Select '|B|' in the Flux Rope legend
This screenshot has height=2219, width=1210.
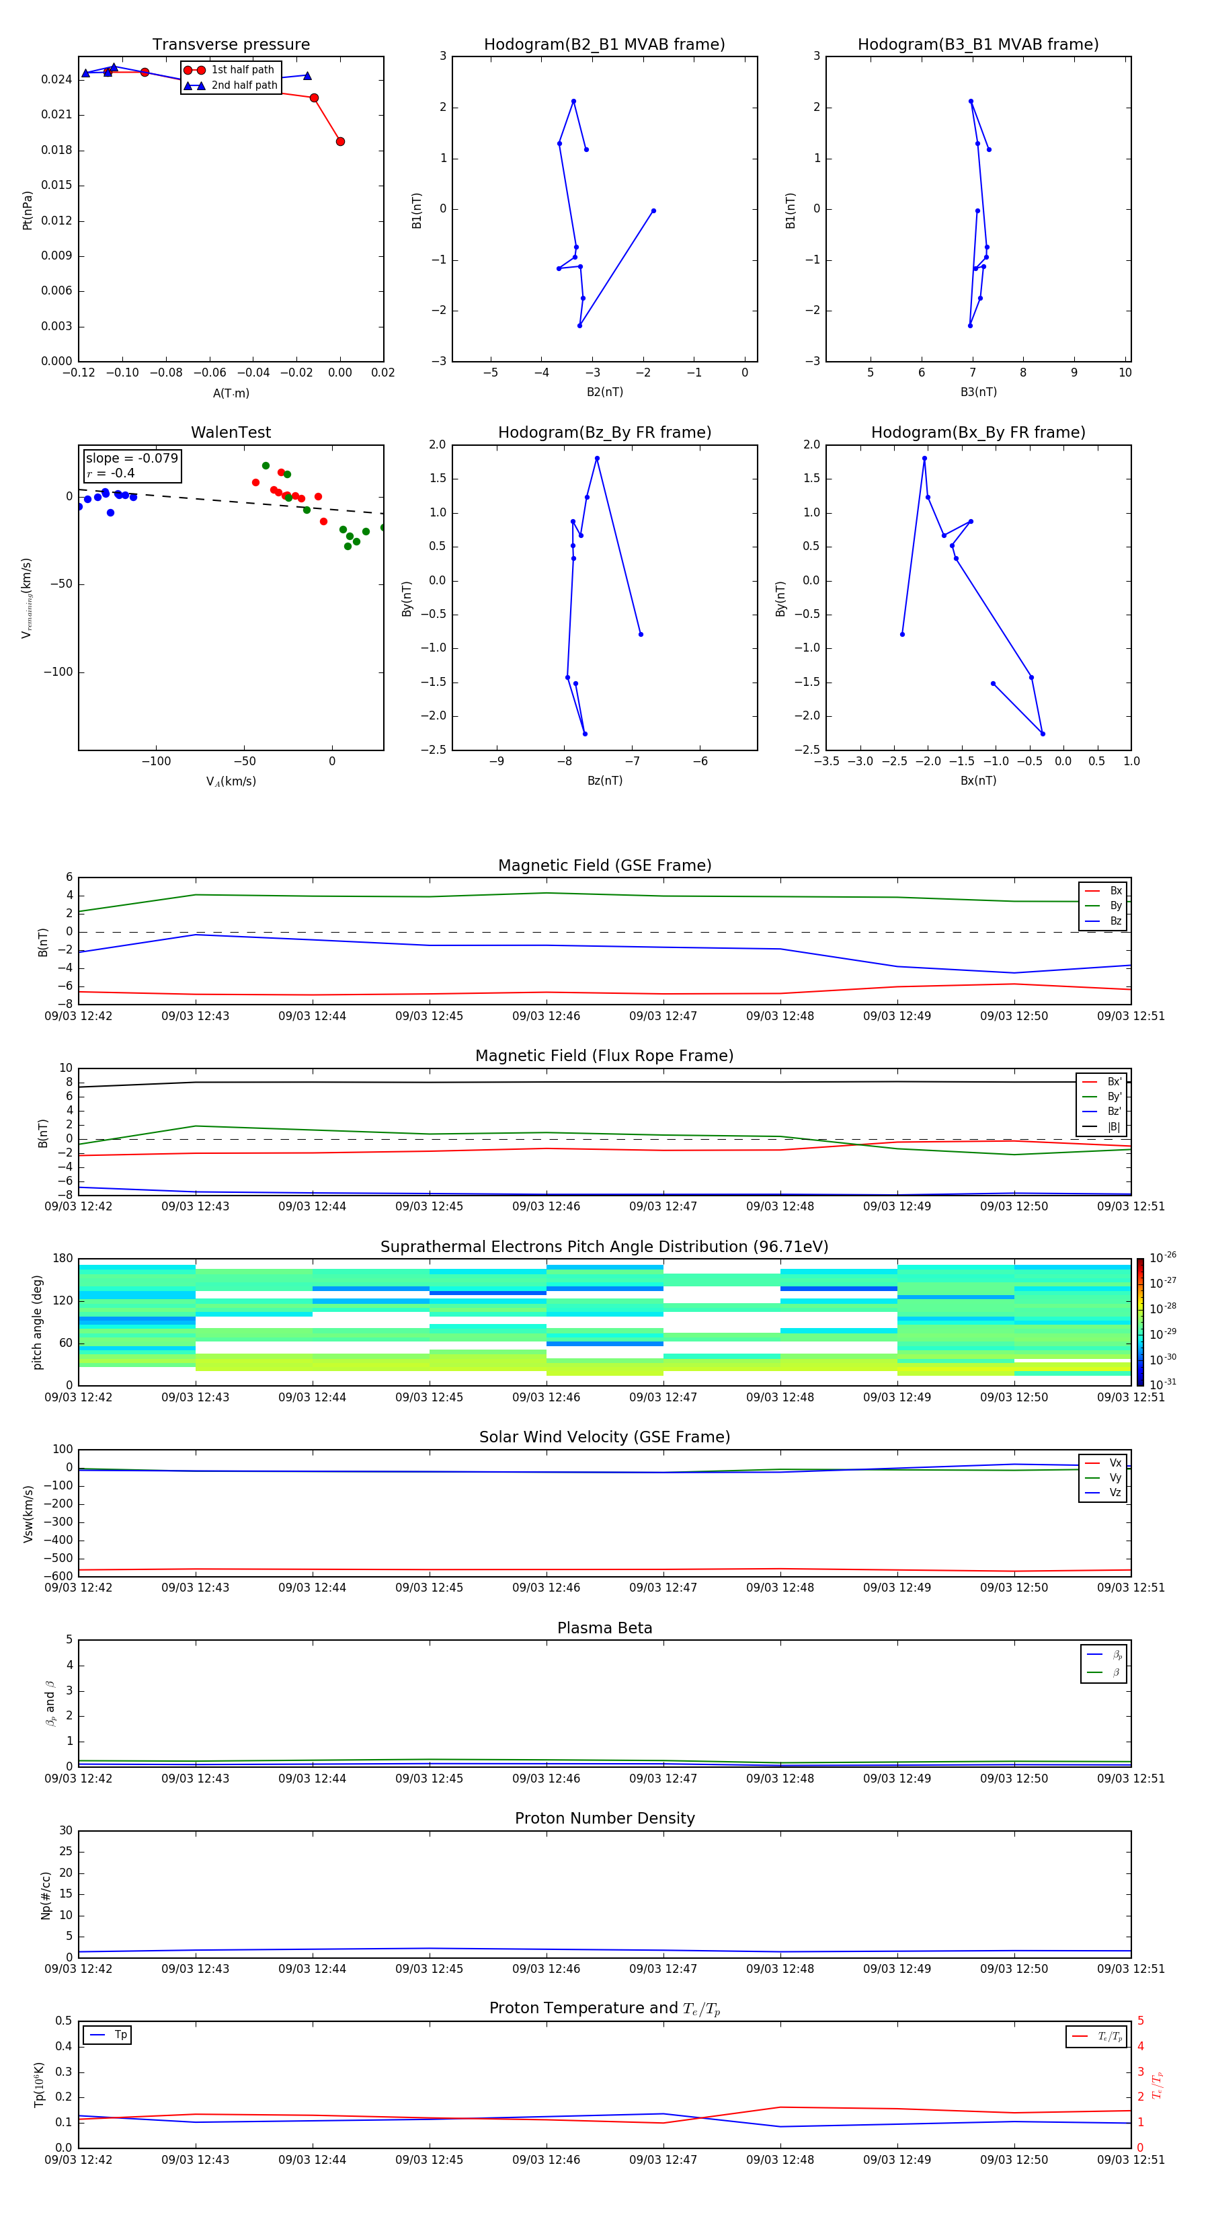coord(1102,1127)
